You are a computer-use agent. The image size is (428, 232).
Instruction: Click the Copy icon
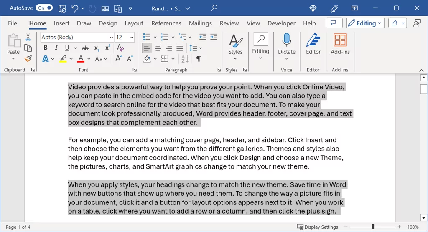pyautogui.click(x=28, y=48)
